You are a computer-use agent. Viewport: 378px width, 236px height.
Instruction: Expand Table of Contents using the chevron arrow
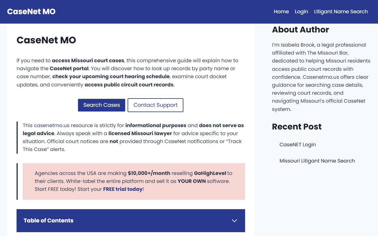[234, 221]
